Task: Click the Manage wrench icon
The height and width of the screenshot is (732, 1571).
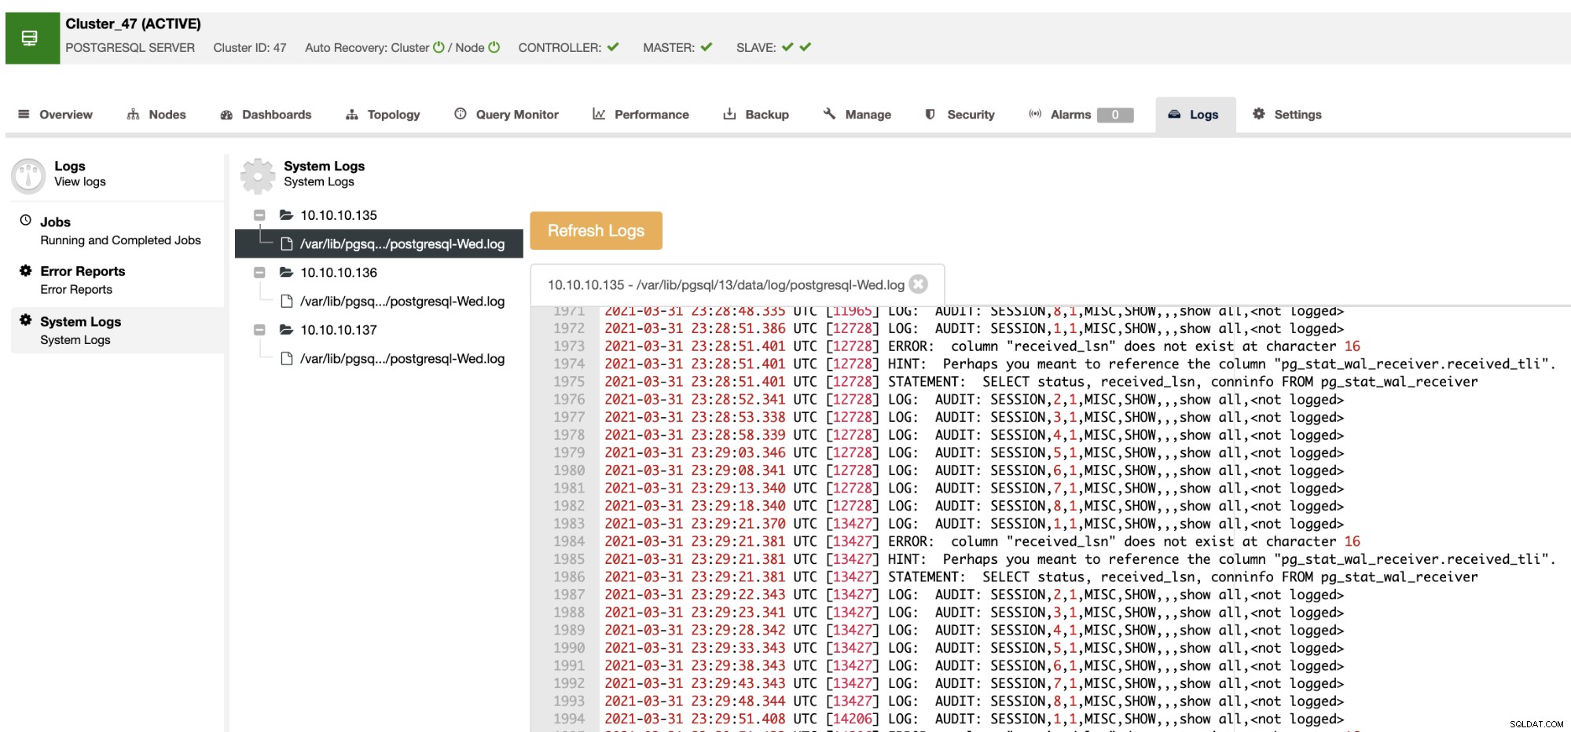Action: pyautogui.click(x=829, y=114)
